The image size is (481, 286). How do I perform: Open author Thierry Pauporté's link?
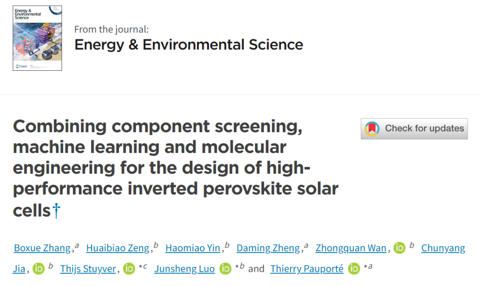(307, 269)
